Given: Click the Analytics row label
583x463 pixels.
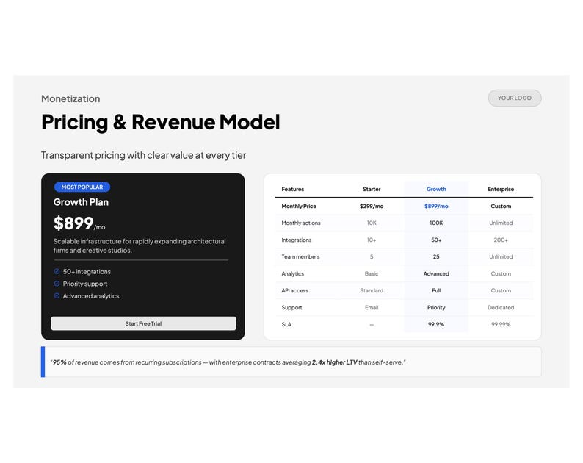Looking at the screenshot, I should [293, 274].
